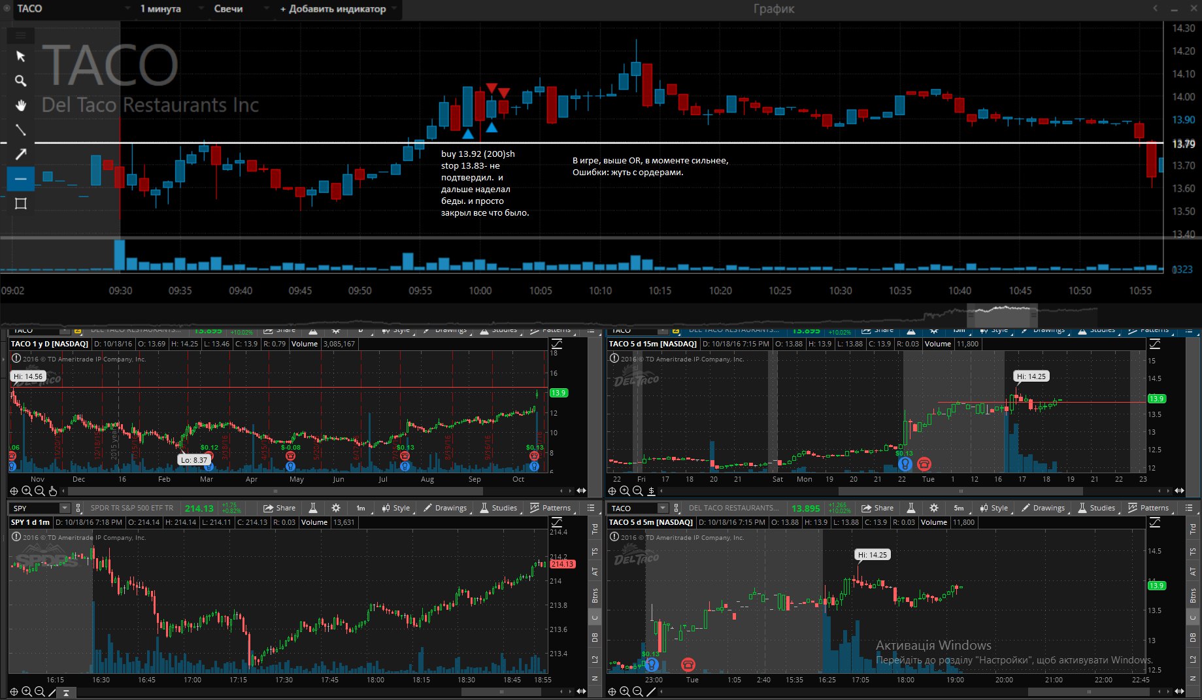Open Patterns menu in SPY chart toolbar
The width and height of the screenshot is (1202, 700).
[550, 508]
